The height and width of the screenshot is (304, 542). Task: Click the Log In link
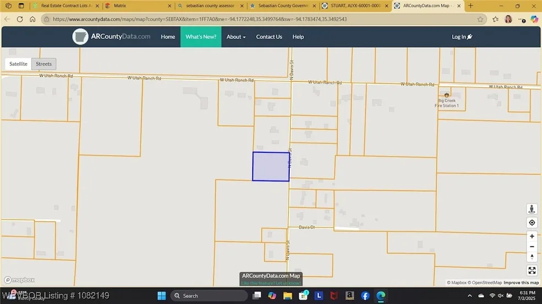coord(462,37)
